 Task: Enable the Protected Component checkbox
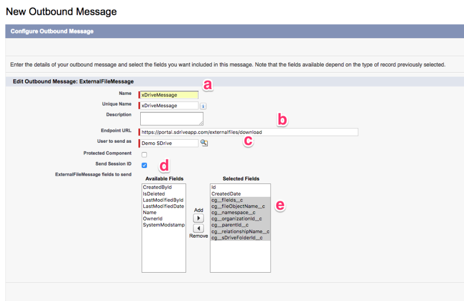[x=144, y=154]
